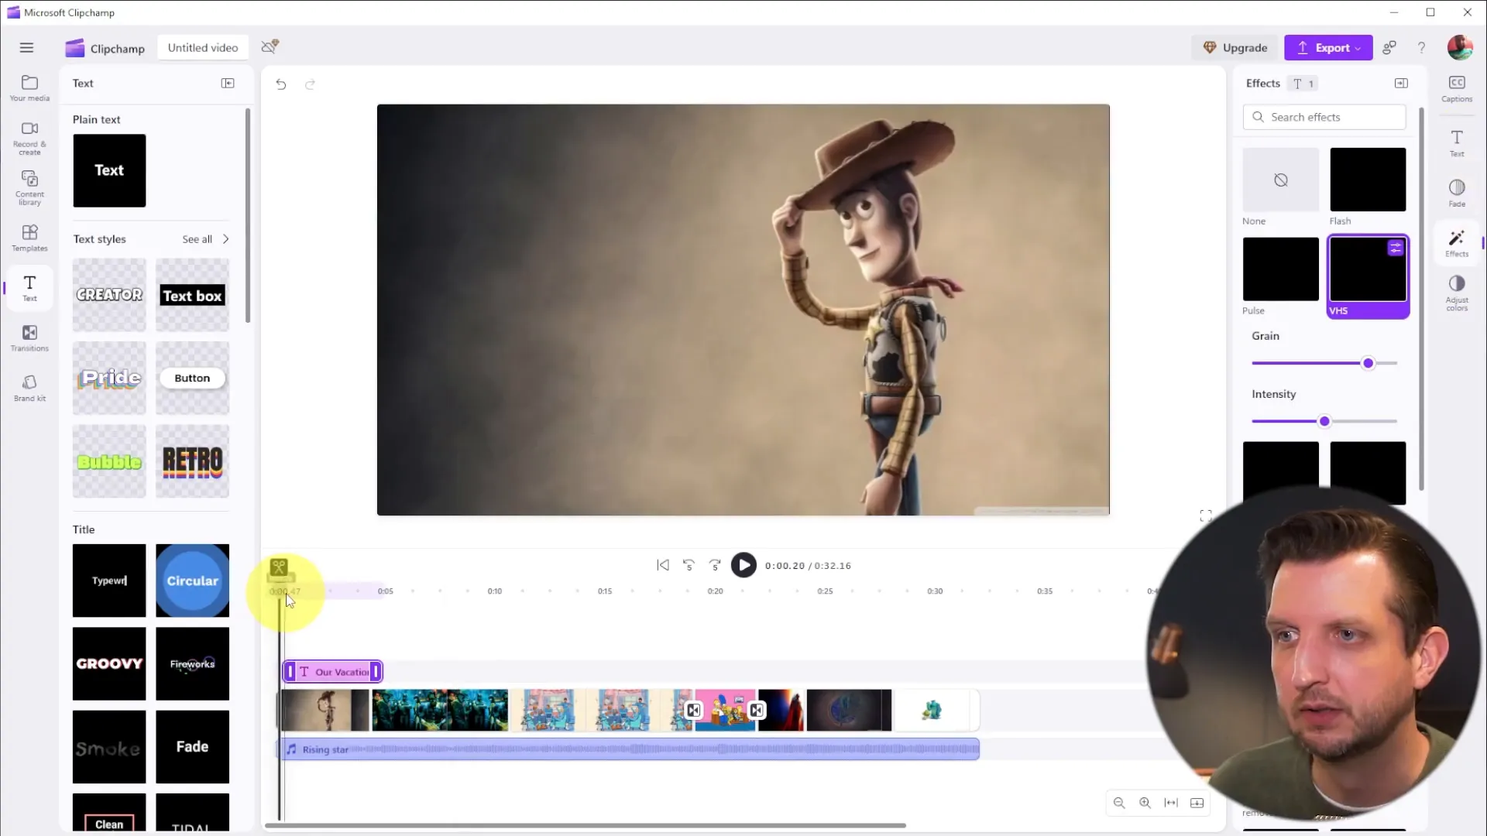Image resolution: width=1487 pixels, height=836 pixels.
Task: Click the 0:20 timeline ruler mark
Action: point(715,591)
